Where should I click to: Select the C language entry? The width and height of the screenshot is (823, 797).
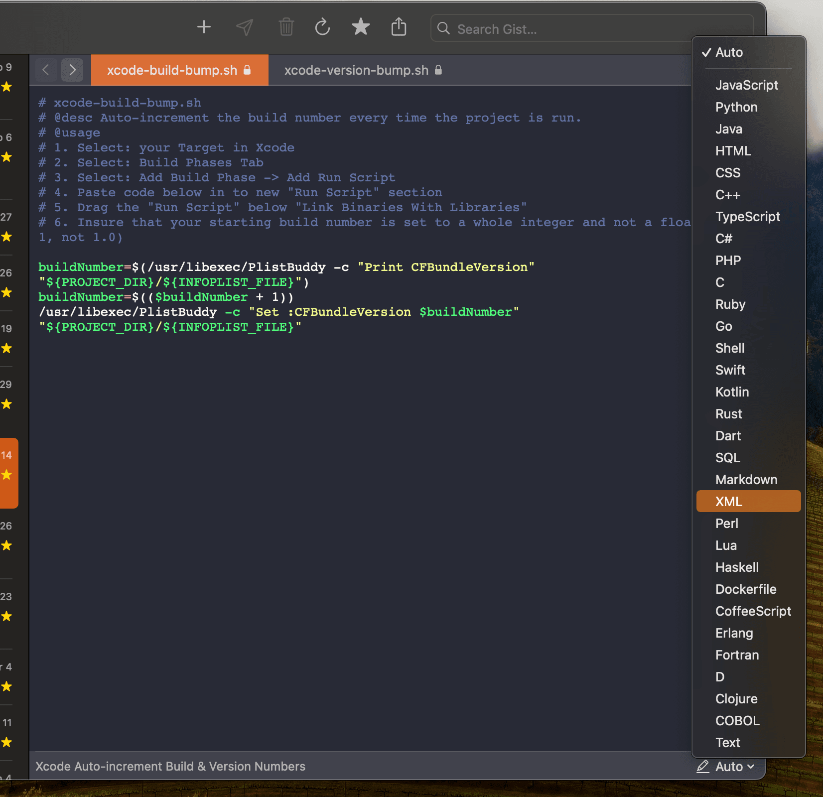point(748,282)
